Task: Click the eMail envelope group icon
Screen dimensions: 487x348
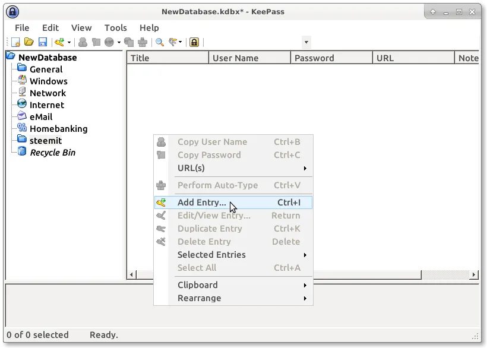Action: (x=22, y=115)
